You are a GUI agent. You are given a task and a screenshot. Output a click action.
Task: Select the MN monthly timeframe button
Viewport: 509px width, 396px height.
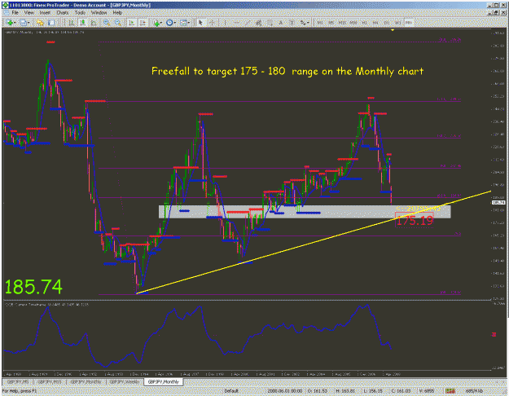[x=409, y=23]
